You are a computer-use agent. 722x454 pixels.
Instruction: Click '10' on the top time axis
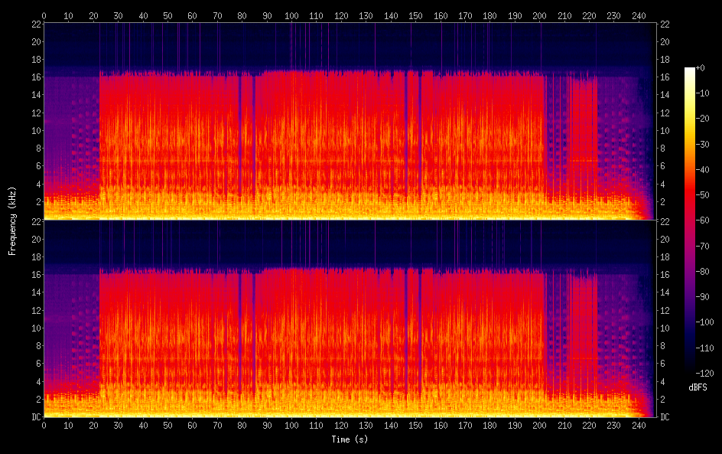tap(68, 15)
